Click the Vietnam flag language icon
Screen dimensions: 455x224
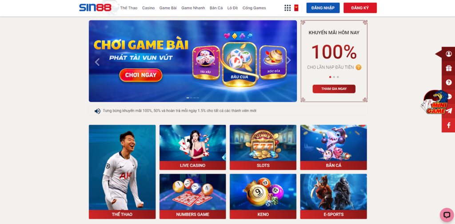(296, 8)
